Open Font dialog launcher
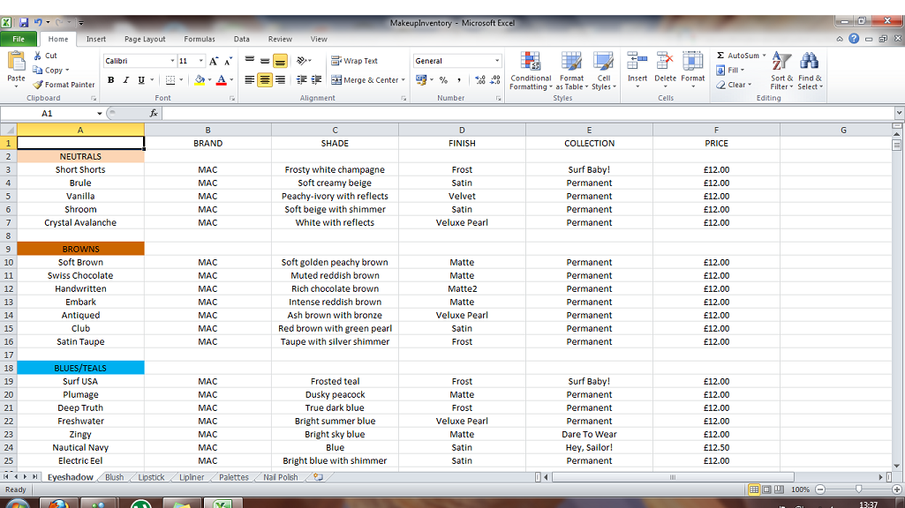905x508 pixels. [232, 99]
